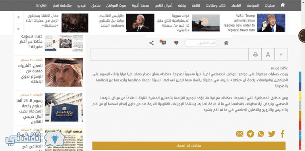Send article by email envelope icon
This screenshot has width=305, height=151.
[x=239, y=134]
